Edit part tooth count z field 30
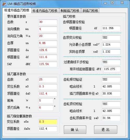Image resolution: width=130 pixels, height=140 pixels. 48,22
